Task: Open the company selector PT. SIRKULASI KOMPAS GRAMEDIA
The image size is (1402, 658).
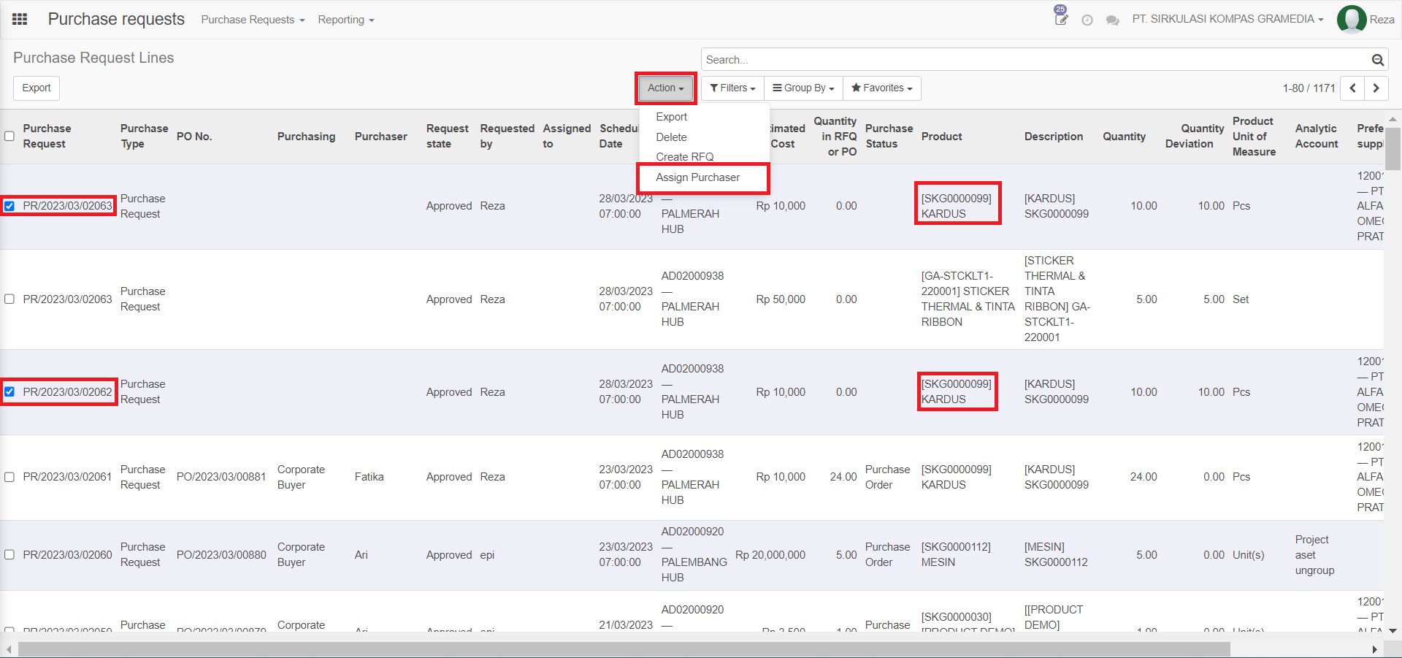Action: click(1227, 19)
